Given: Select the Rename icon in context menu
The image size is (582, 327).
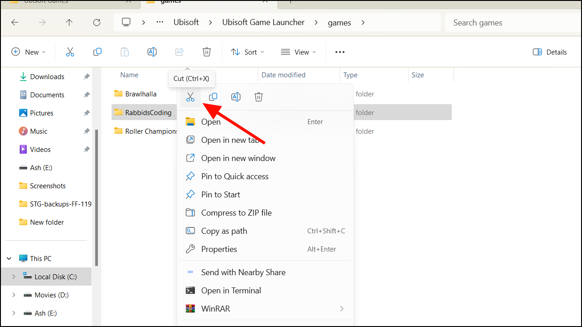Looking at the screenshot, I should point(235,96).
